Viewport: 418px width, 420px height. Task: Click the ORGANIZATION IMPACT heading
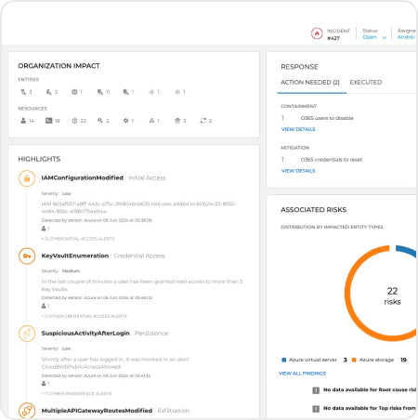coord(59,66)
